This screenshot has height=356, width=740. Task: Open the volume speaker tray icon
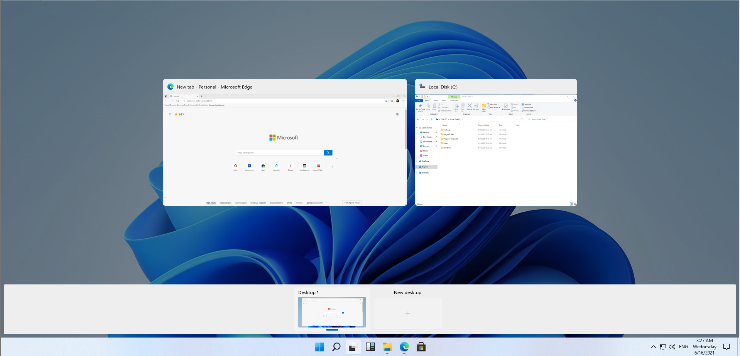tap(672, 347)
